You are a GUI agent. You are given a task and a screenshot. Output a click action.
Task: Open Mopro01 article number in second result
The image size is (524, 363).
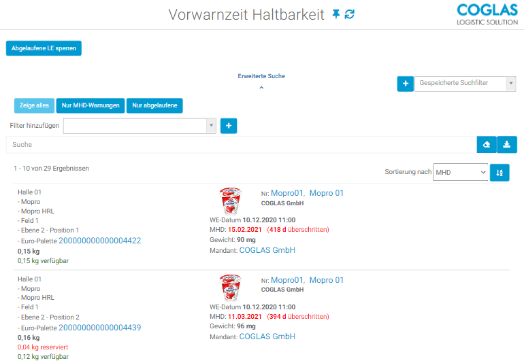point(287,280)
